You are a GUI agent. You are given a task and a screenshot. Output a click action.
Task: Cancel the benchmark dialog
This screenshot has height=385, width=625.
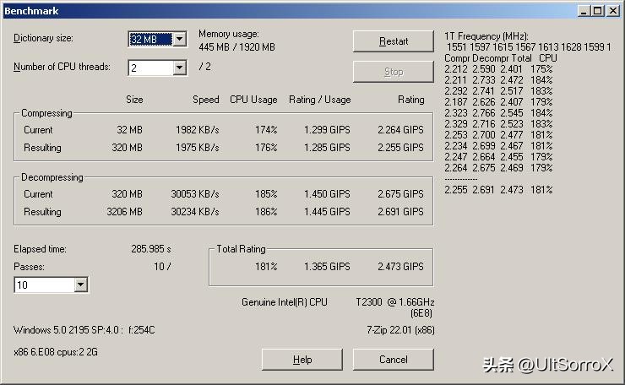pyautogui.click(x=393, y=360)
